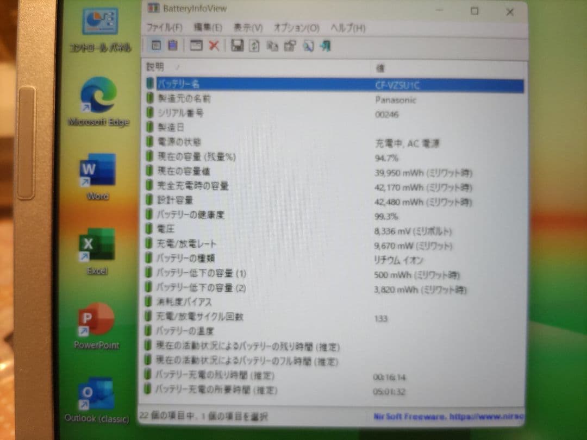
Task: Open the オプション(O) menu
Action: 296,27
